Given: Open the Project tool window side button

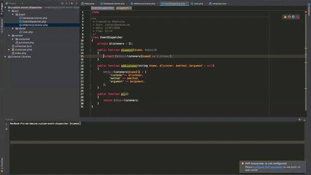Looking at the screenshot, I should (x=2, y=9).
